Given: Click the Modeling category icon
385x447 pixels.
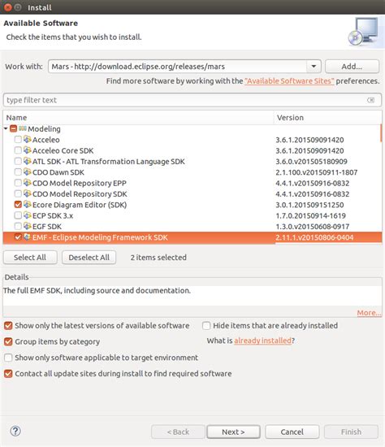Looking at the screenshot, I should [23, 128].
